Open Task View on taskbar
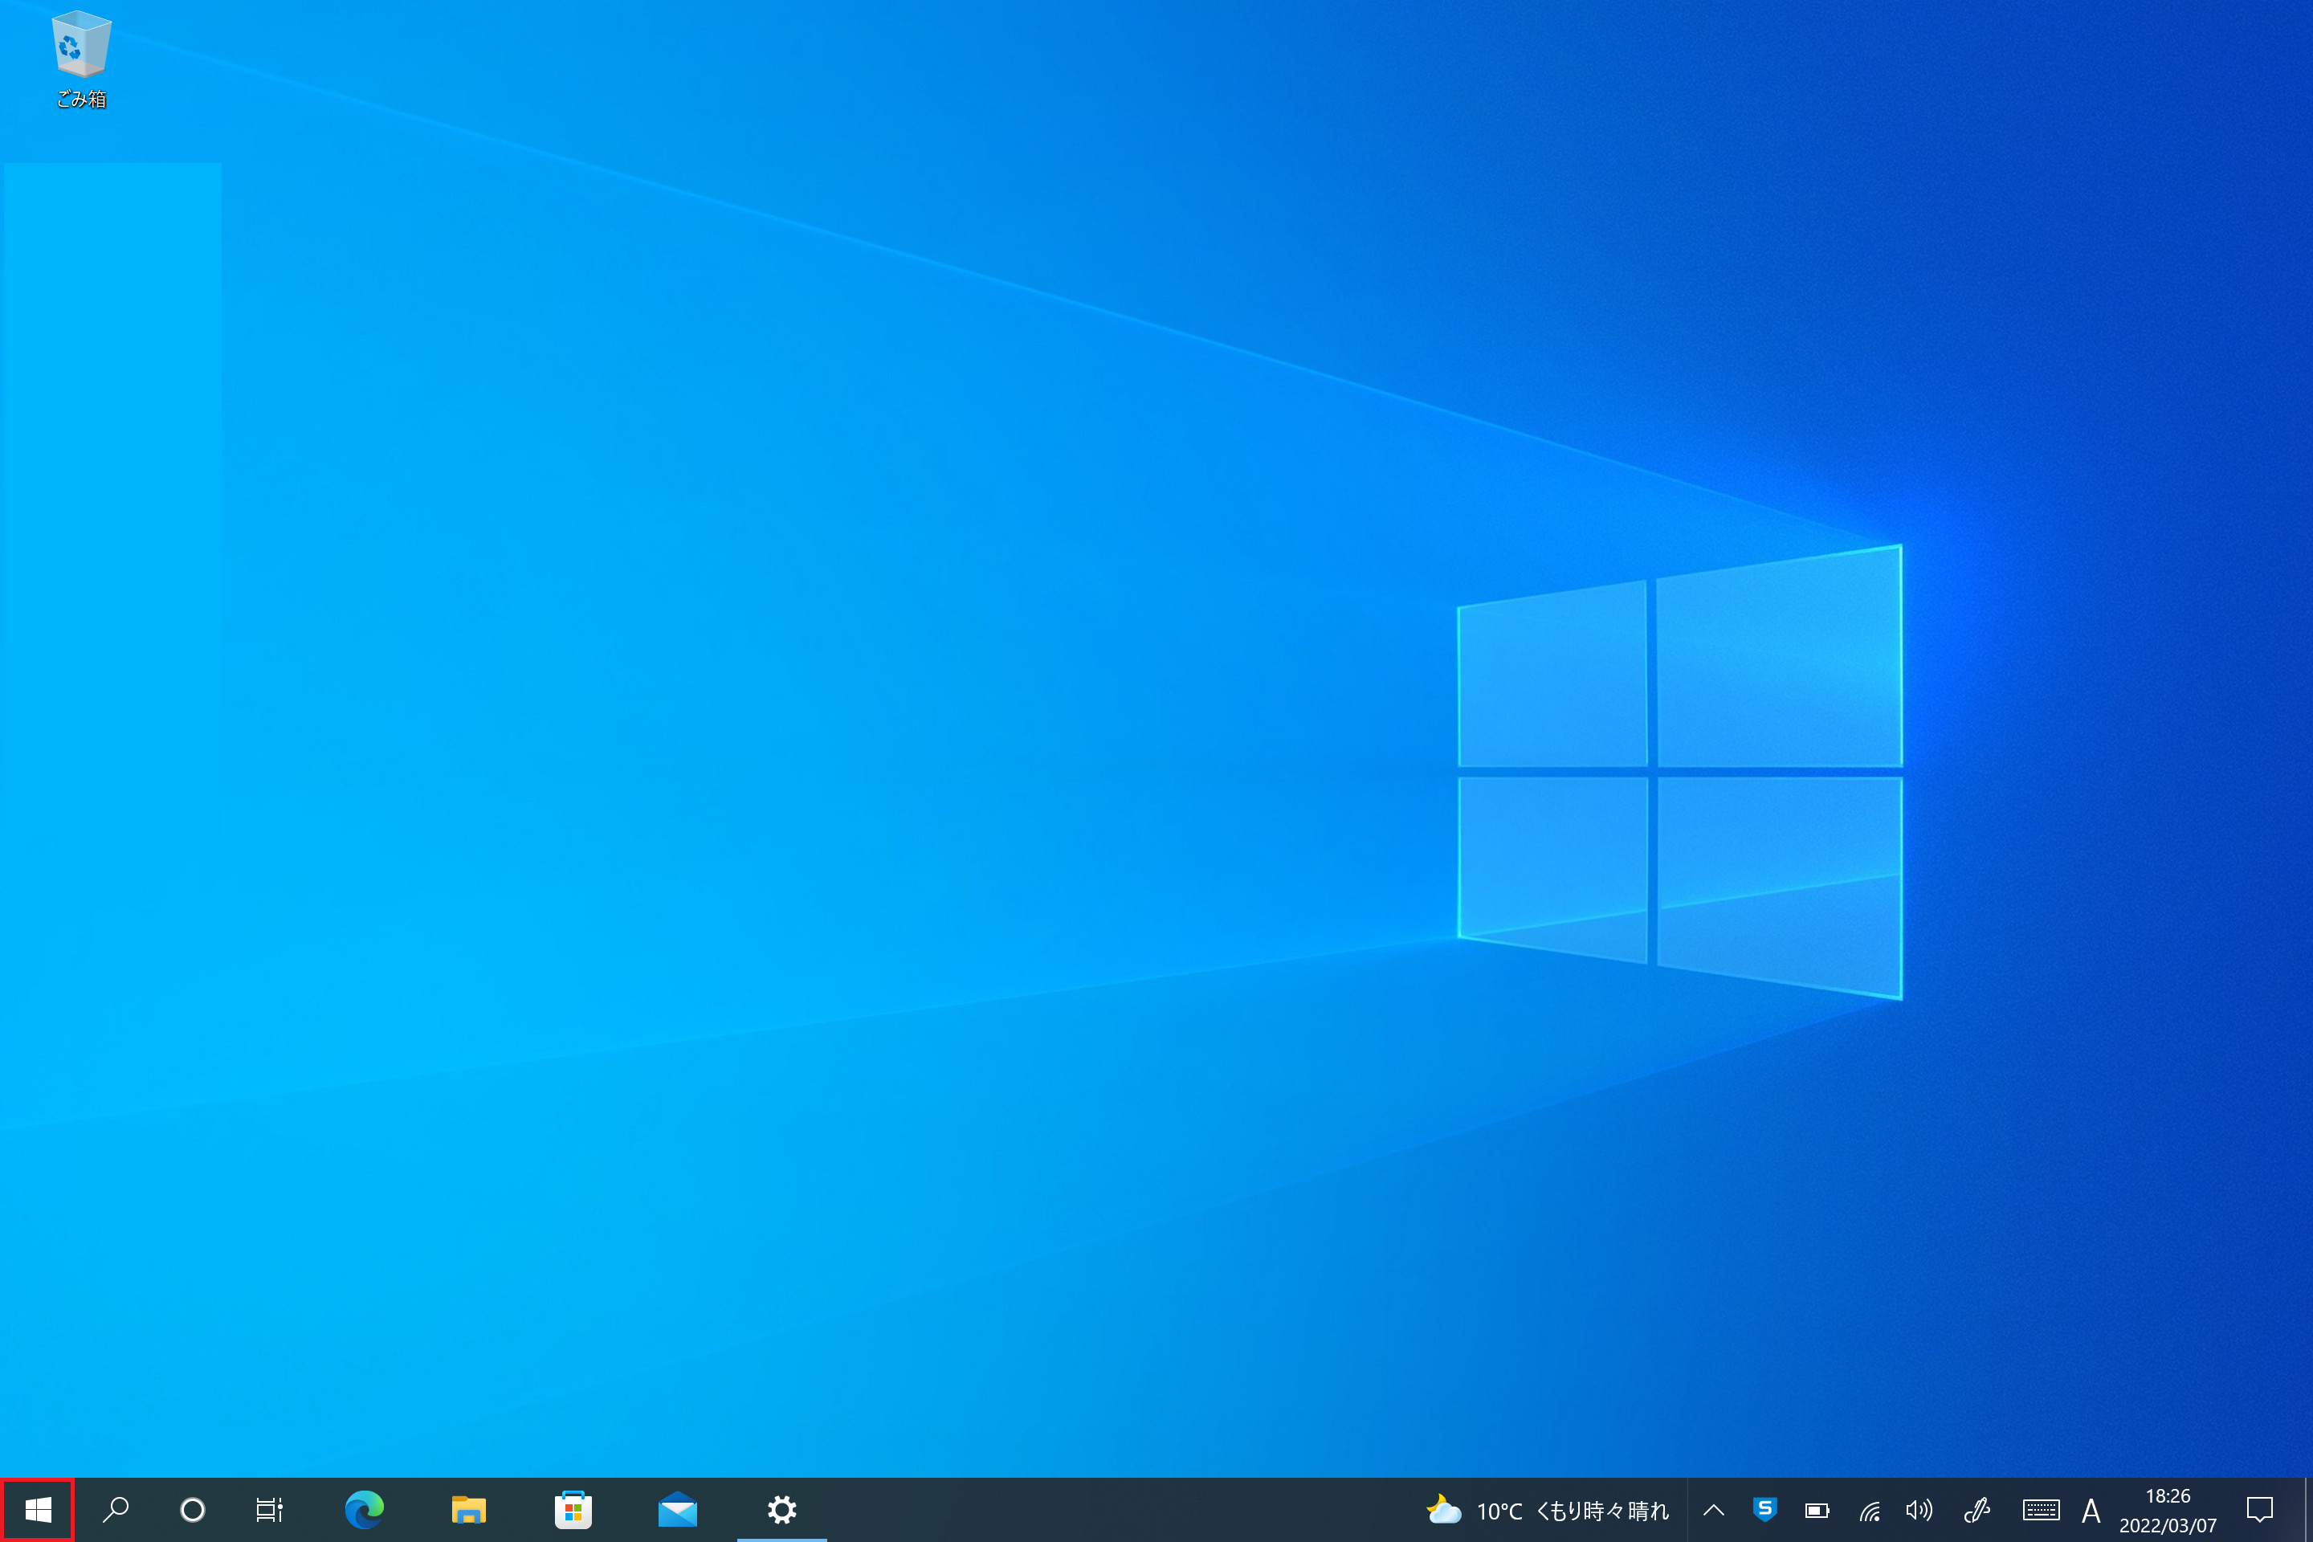This screenshot has width=2313, height=1542. point(268,1510)
